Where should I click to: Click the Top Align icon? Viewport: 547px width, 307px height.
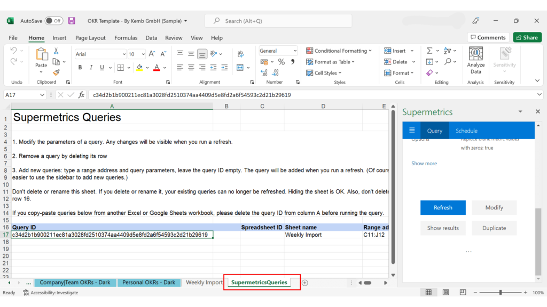click(x=180, y=53)
